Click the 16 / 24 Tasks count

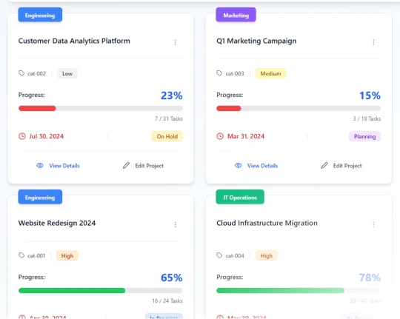(167, 300)
